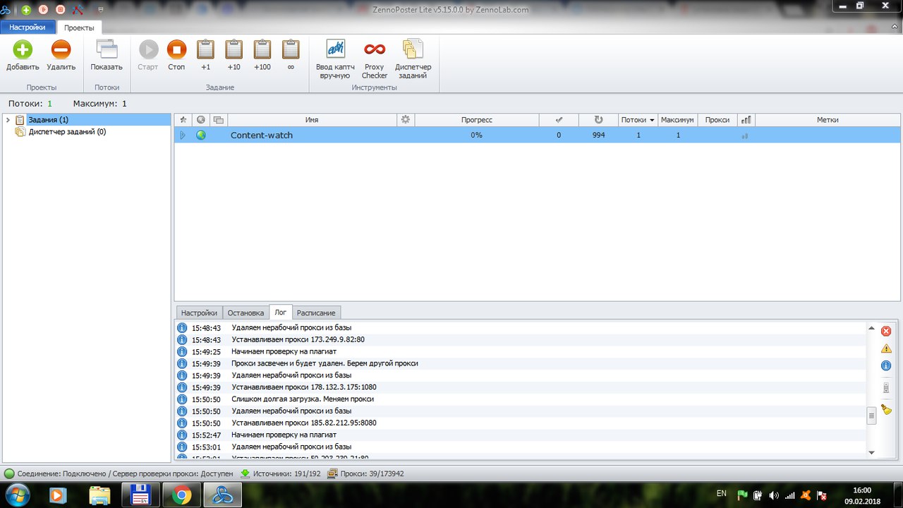Click the red network quick-access icon in title bar
Screen dimensions: 903x508
[x=78, y=10]
